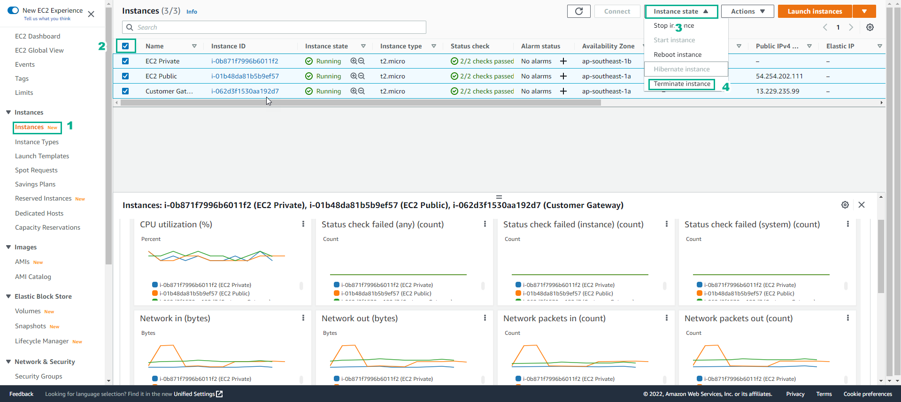Viewport: 901px width, 402px height.
Task: Click the Feedback link in footer
Action: tap(21, 394)
